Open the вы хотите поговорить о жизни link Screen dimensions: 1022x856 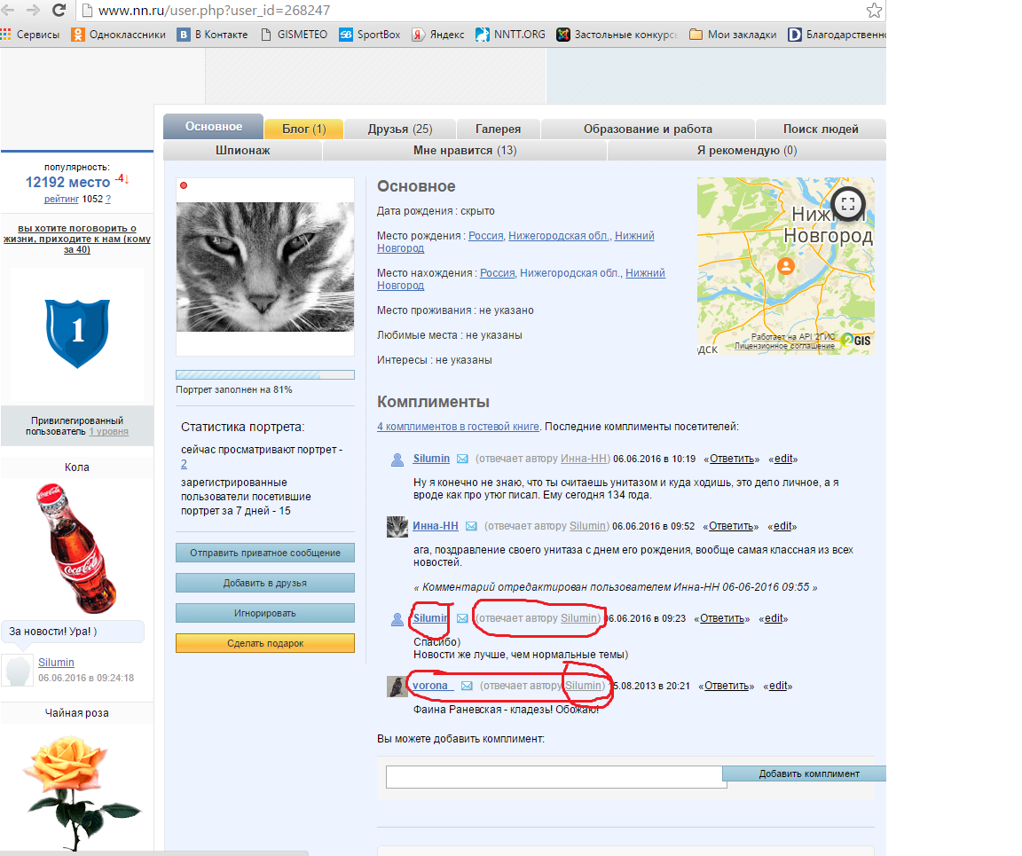coord(77,239)
